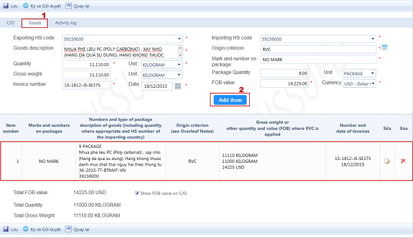Viewport: 413px width, 238px height.
Task: Click the bottom Quay lại text
Action: 82,229
